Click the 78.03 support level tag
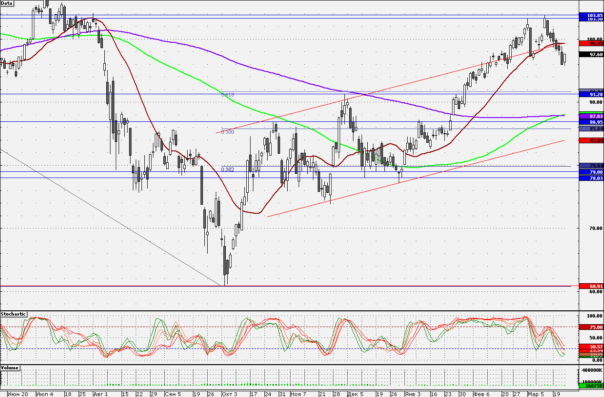The height and width of the screenshot is (397, 604). coord(591,178)
